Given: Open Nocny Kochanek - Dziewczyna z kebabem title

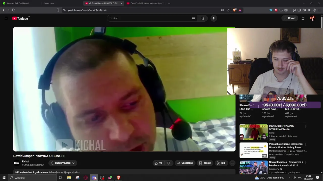Looking at the screenshot, I should click(x=286, y=164).
